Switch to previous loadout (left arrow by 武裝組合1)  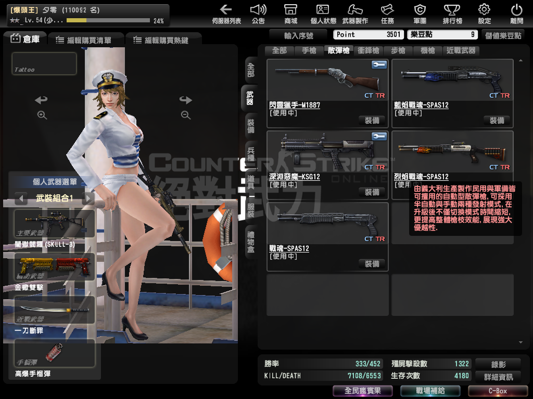[21, 198]
